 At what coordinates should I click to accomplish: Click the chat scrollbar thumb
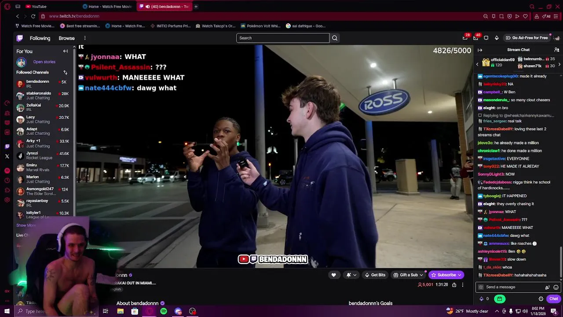[x=561, y=262]
